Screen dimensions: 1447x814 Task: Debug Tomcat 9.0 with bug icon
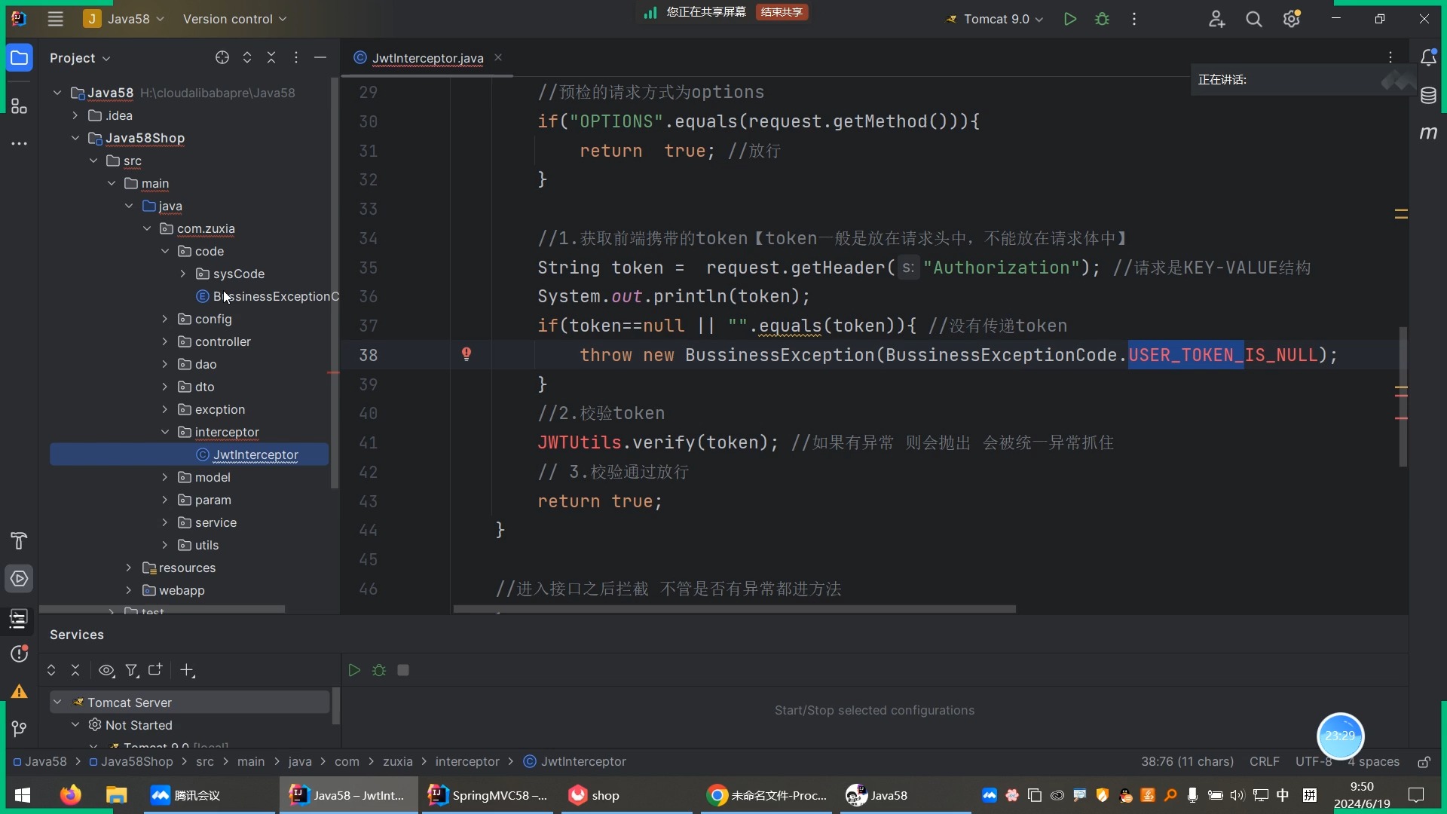1102,19
